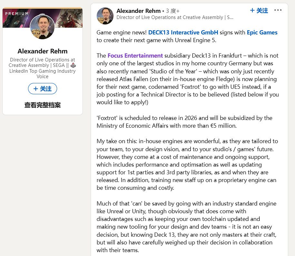The height and width of the screenshot is (256, 295).
Task: Click the truncated headline under post author name
Action: pyautogui.click(x=175, y=17)
